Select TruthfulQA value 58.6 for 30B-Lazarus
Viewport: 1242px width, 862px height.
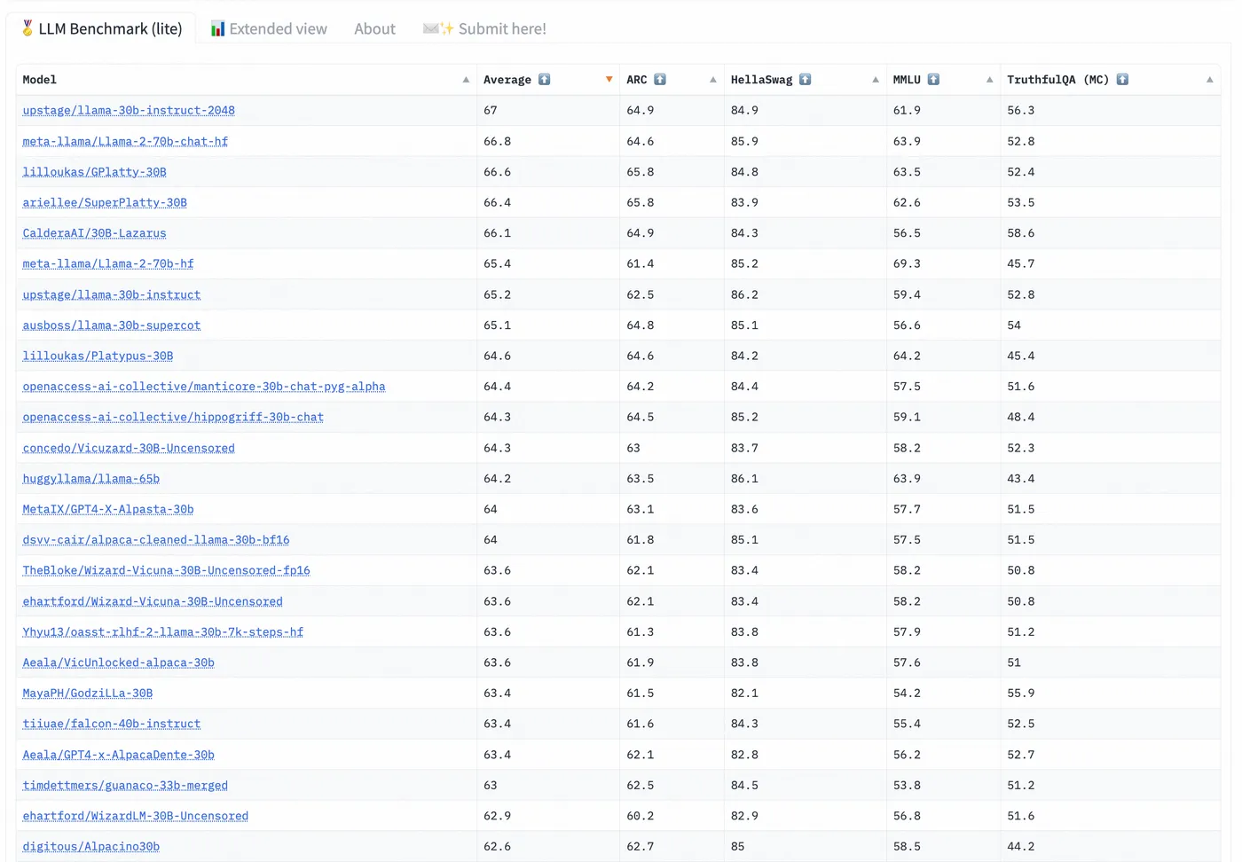[1020, 233]
